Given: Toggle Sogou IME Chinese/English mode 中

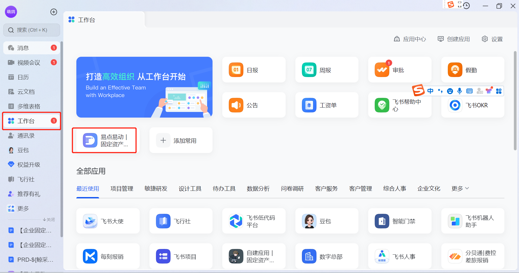Looking at the screenshot, I should (x=430, y=91).
